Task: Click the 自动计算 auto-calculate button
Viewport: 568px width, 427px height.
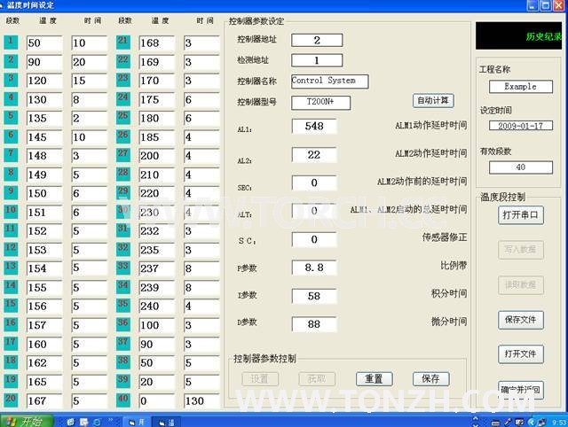Action: pyautogui.click(x=433, y=101)
